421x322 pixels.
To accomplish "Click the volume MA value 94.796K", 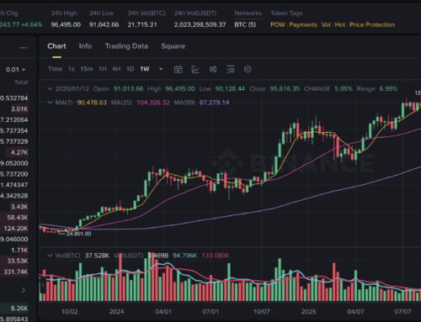I will coord(184,256).
